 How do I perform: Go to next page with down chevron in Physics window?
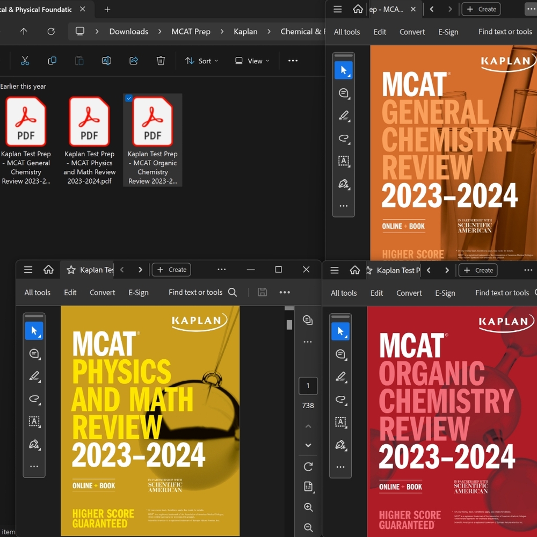point(308,445)
